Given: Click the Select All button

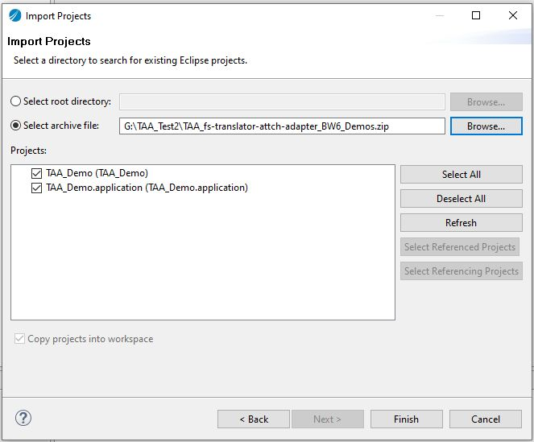Looking at the screenshot, I should 462,175.
